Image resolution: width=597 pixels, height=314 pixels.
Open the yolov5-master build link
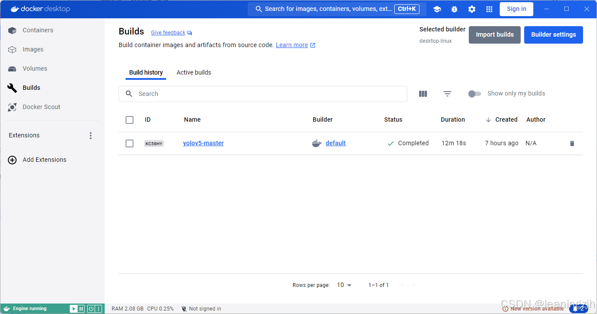coord(203,143)
